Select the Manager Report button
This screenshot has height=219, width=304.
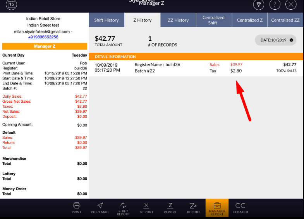click(x=217, y=208)
